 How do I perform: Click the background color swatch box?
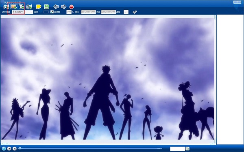coord(46,12)
